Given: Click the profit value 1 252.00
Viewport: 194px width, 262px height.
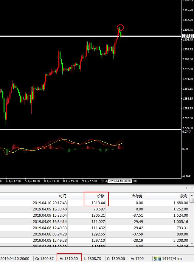Looking at the screenshot, I should 181,209.
